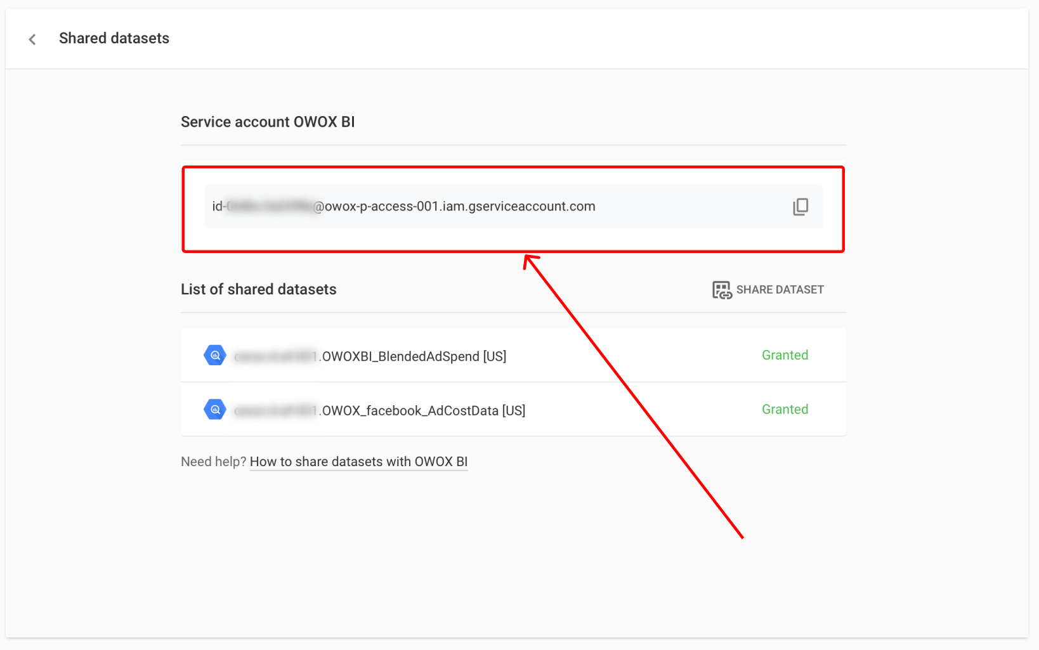Image resolution: width=1039 pixels, height=650 pixels.
Task: Open 'How to share datasets with OWOX BI'
Action: point(358,462)
